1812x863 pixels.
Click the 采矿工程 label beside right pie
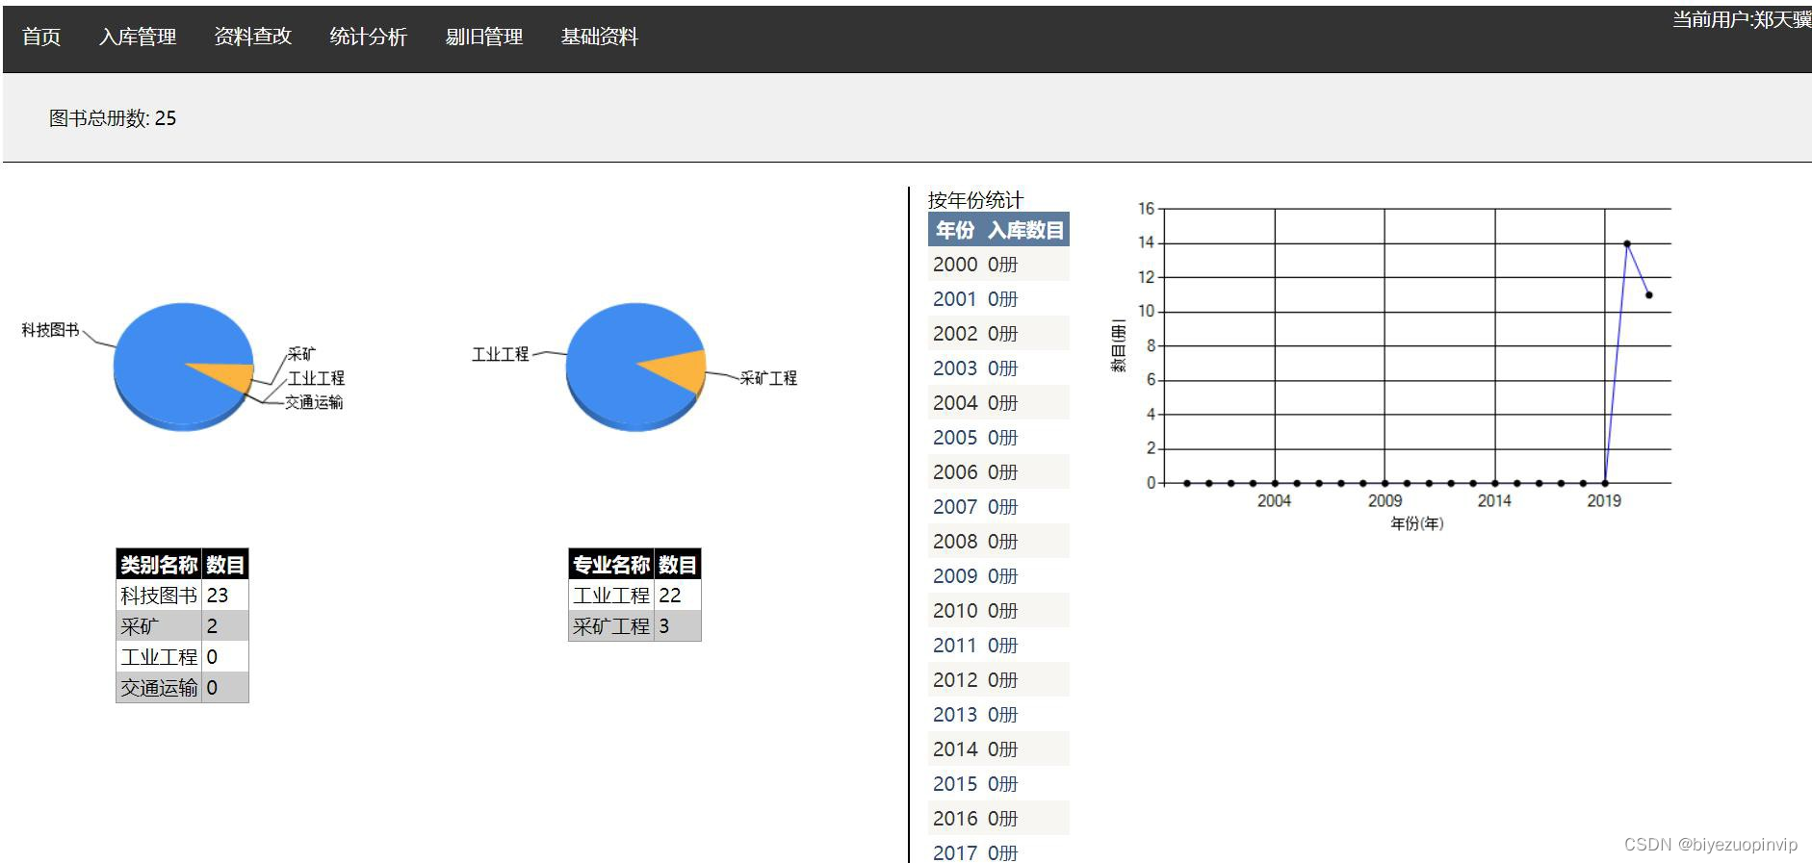(x=768, y=378)
